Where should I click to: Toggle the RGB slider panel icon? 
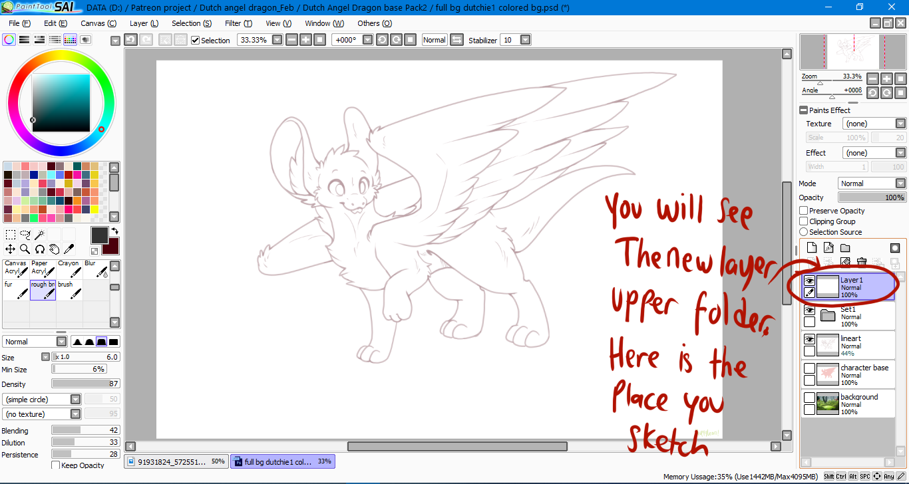pyautogui.click(x=25, y=40)
